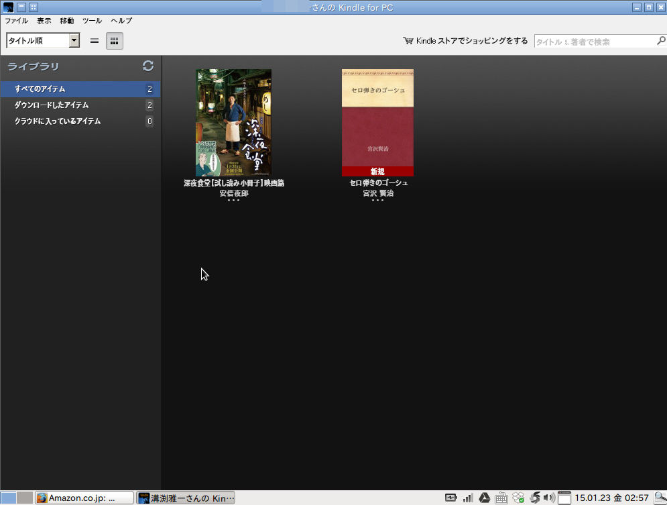Open more options dots under セロ弾きのゴーシュ
Viewport: 667px width, 505px height.
click(377, 200)
